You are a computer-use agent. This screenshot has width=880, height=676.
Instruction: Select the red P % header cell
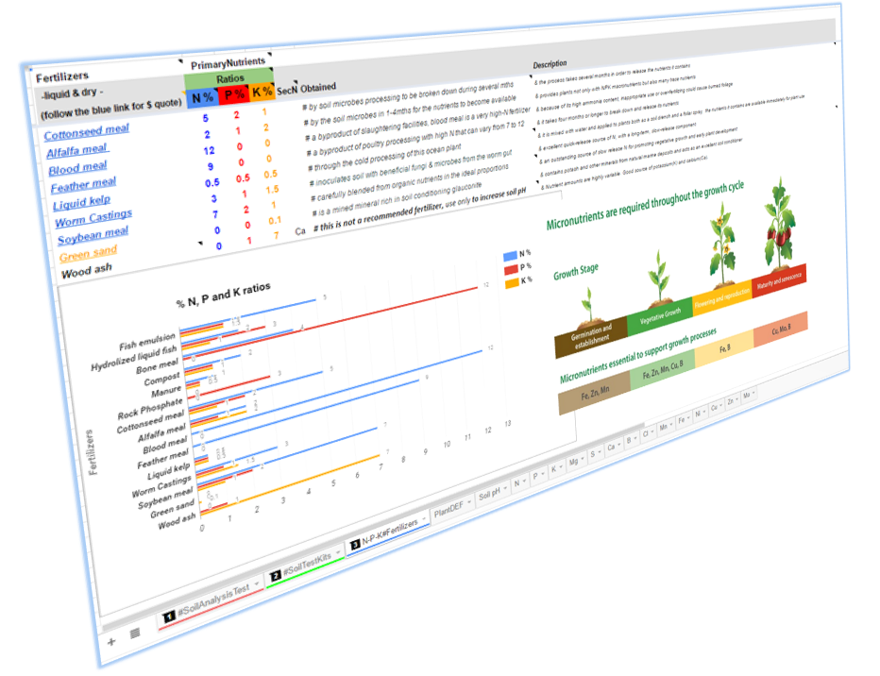pyautogui.click(x=233, y=93)
